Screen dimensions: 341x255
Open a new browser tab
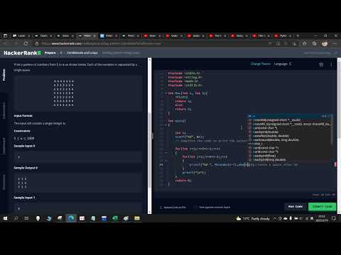tap(298, 36)
